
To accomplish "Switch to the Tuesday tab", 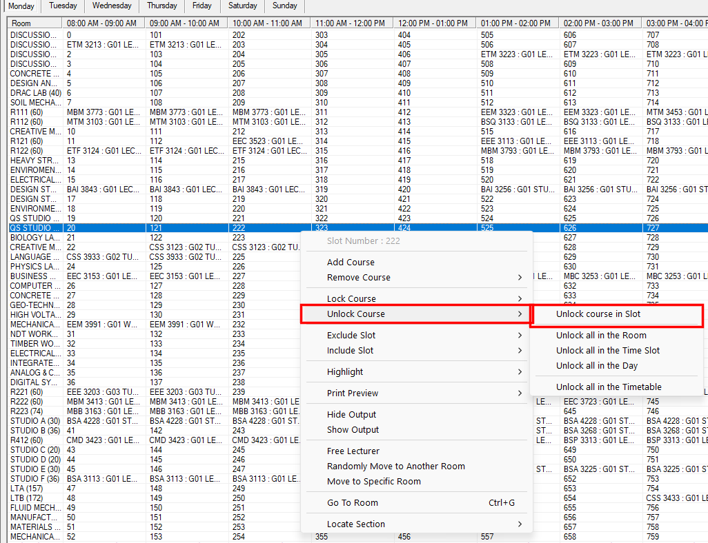I will (x=63, y=6).
